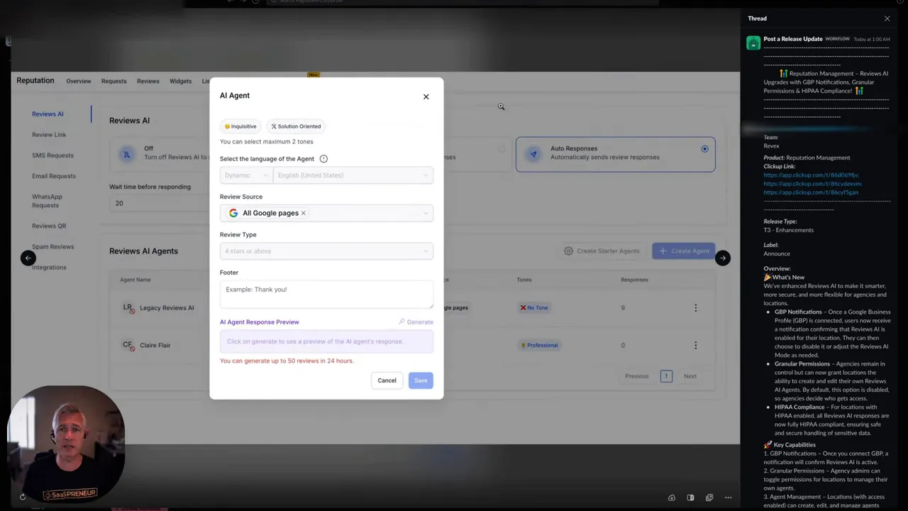Screen dimensions: 908x511
Task: Click Previous pagination button
Action: [x=636, y=376]
